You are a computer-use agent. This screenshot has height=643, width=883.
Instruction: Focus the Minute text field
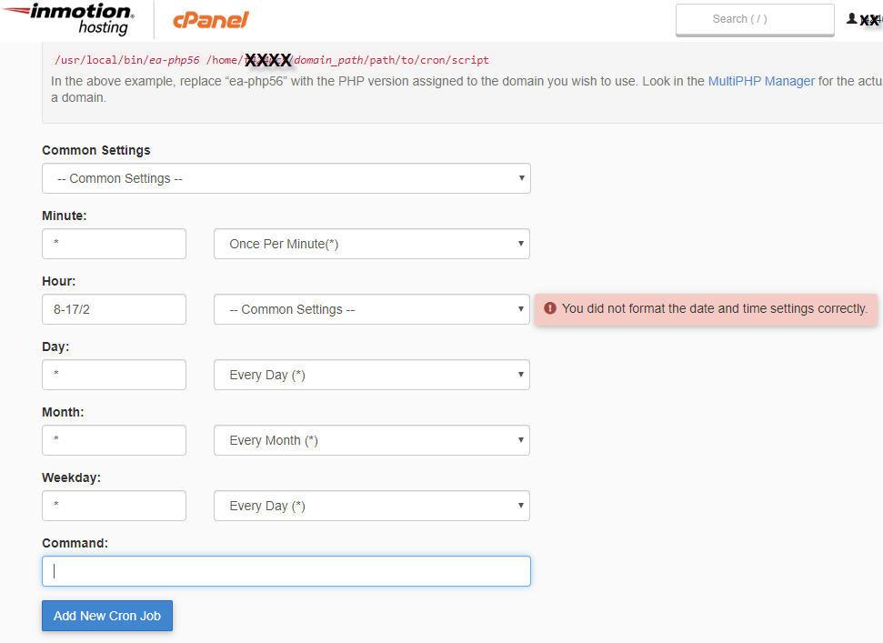(114, 244)
